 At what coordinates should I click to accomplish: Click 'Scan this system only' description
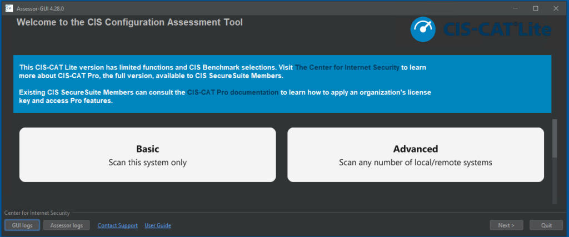[148, 163]
